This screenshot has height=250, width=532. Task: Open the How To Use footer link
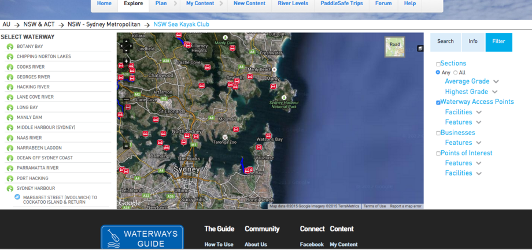219,244
